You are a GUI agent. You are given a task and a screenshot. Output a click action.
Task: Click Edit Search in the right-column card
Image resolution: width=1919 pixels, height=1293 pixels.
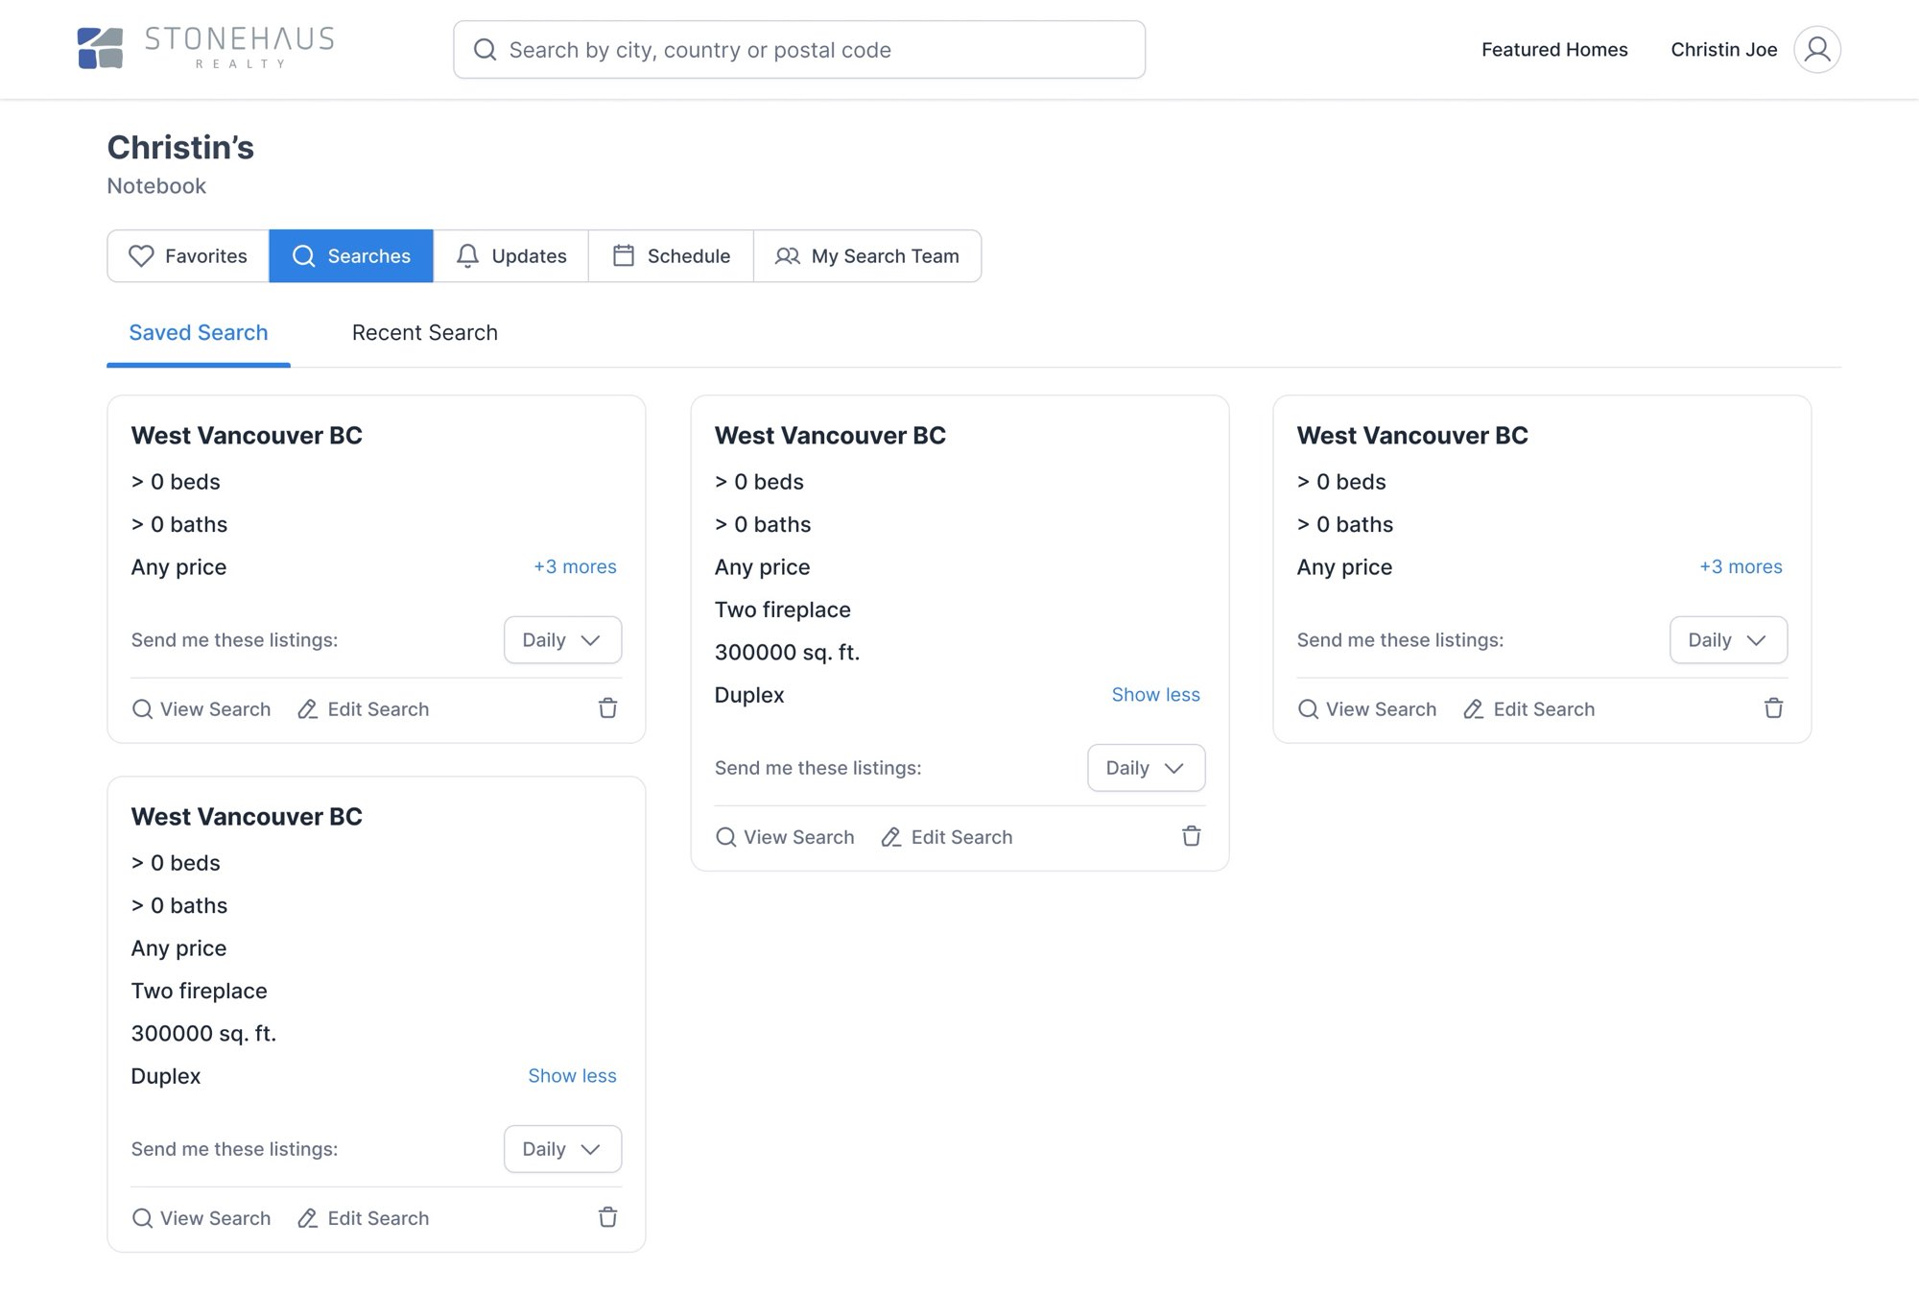pyautogui.click(x=1529, y=709)
